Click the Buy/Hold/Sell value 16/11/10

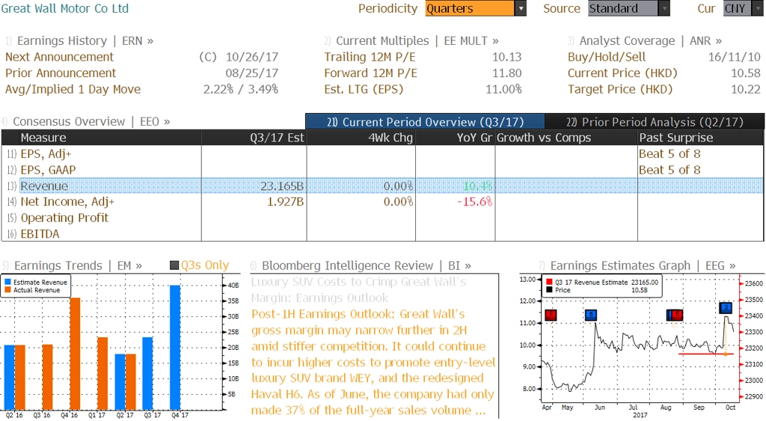(735, 57)
